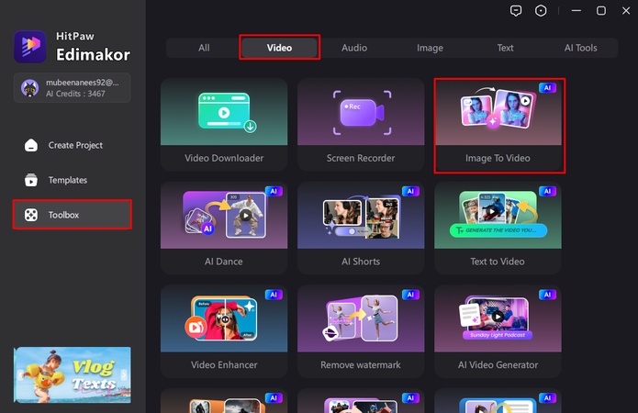Click the AI badge on Video Enhancer card
Image resolution: width=638 pixels, height=413 pixels.
pos(274,295)
